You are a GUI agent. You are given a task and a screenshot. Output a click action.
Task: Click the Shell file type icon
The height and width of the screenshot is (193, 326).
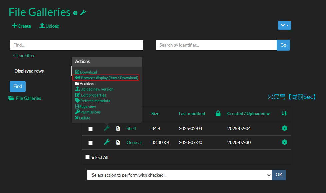[118, 128]
